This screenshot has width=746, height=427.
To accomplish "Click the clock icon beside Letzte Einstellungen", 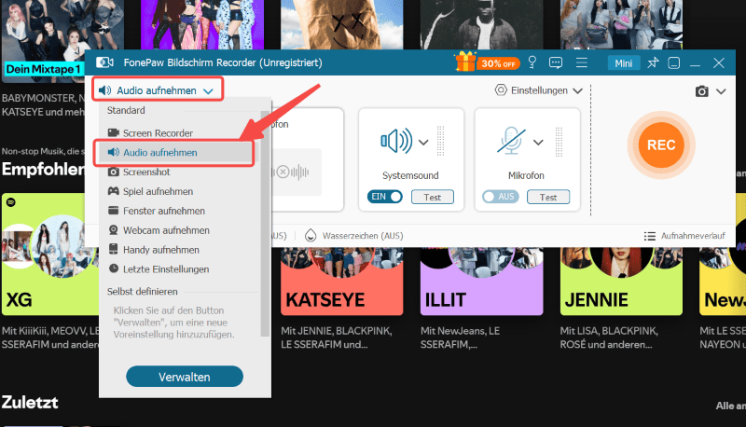I will pos(113,269).
